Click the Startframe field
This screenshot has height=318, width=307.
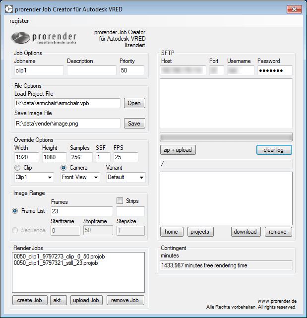click(65, 231)
